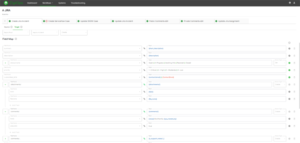Open the customfield Field Name dropdown
This screenshot has height=143, width=300.
click(x=72, y=77)
